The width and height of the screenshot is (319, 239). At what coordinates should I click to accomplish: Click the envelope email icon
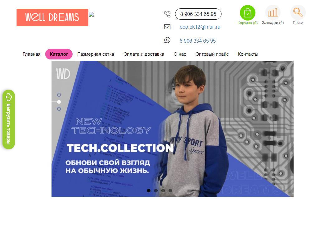coord(167,27)
